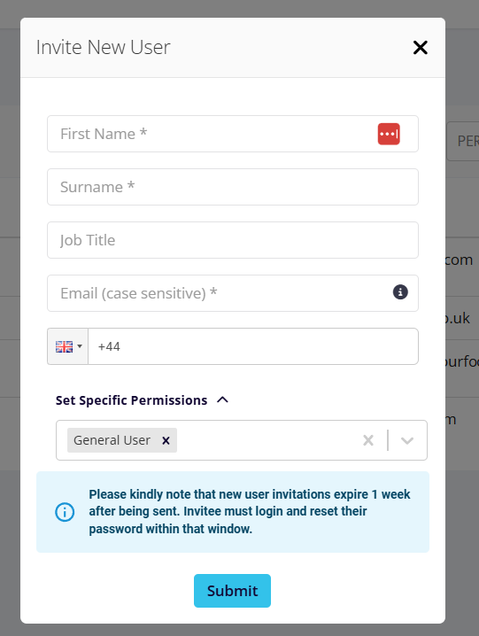Click the email info icon
The height and width of the screenshot is (636, 479).
pyautogui.click(x=400, y=292)
